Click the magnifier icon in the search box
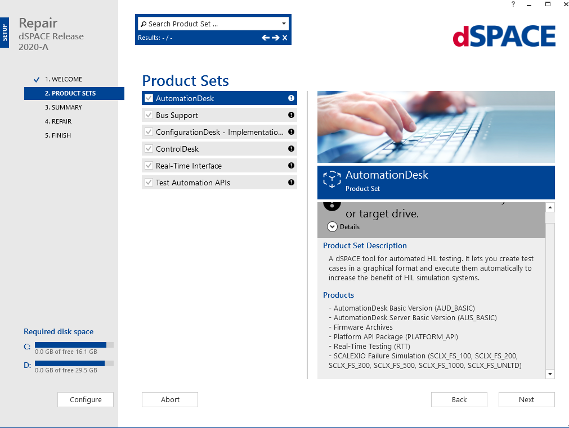The image size is (569, 428). pyautogui.click(x=144, y=23)
